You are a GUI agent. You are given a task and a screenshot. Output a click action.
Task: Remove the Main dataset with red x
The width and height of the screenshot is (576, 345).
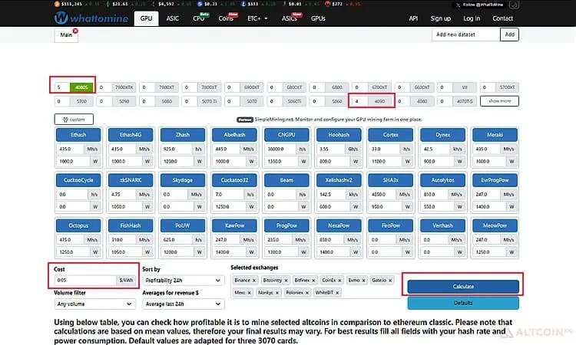[x=75, y=31]
